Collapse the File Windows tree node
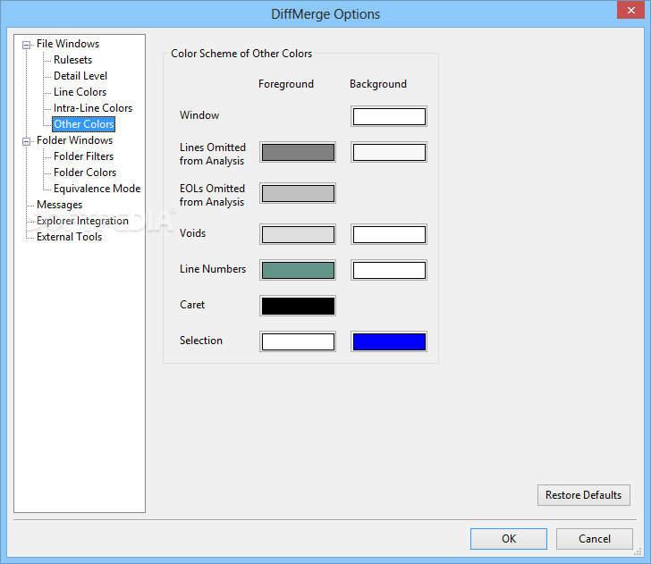 click(x=26, y=45)
